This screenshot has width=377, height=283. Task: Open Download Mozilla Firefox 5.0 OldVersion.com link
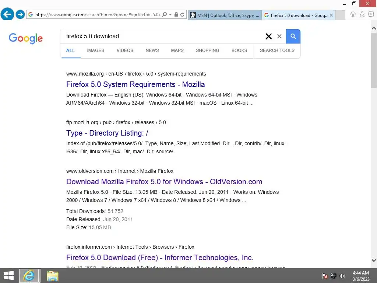coord(164,182)
